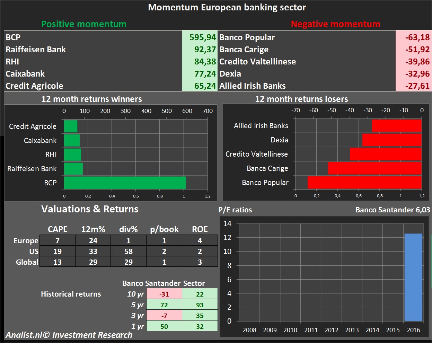Click the US row label
Screen dimensions: 432x343
(34, 251)
